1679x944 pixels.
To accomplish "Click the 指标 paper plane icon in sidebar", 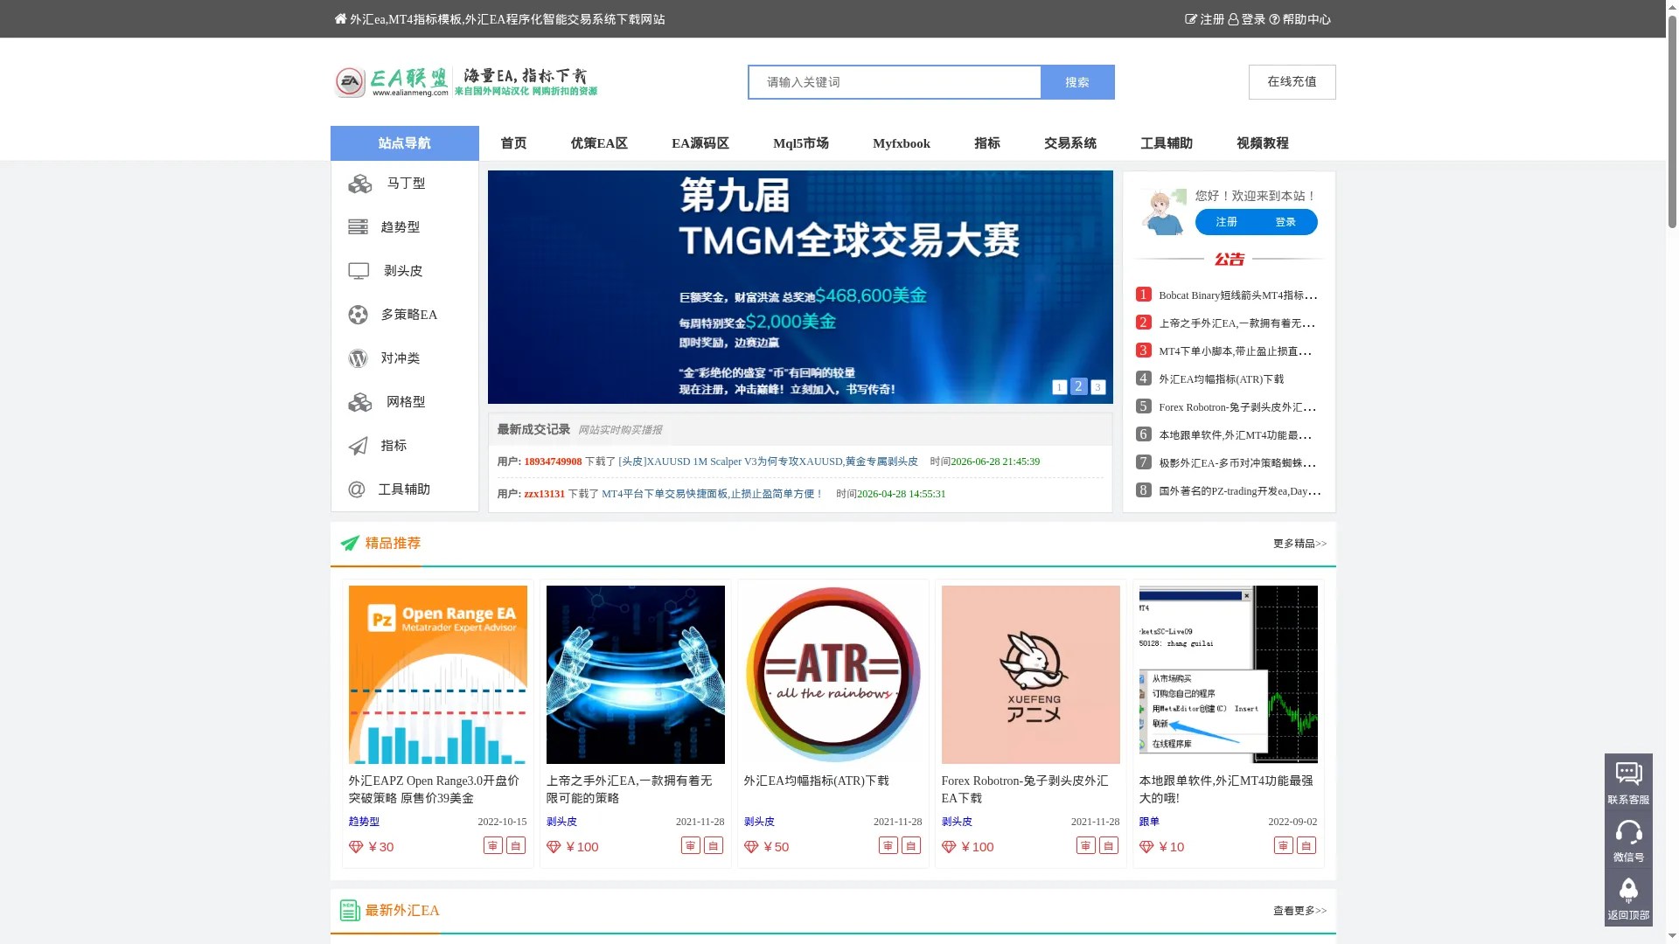I will click(x=358, y=446).
